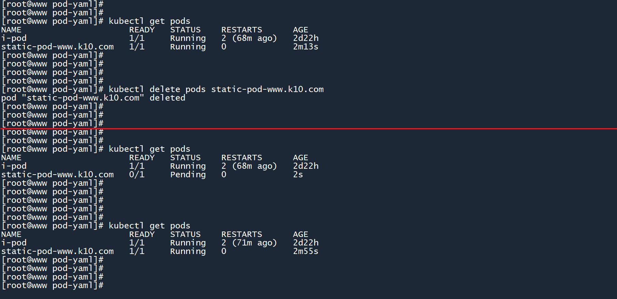Click the '(71m ago)' restart text
Image resolution: width=617 pixels, height=299 pixels.
(254, 243)
